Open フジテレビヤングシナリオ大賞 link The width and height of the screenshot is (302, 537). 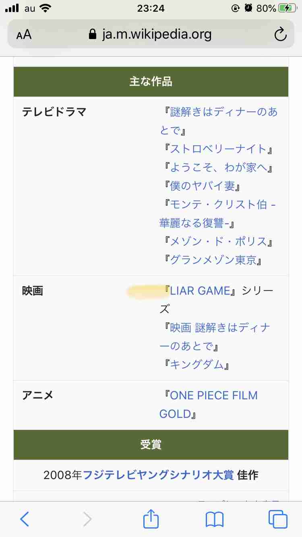point(158,475)
